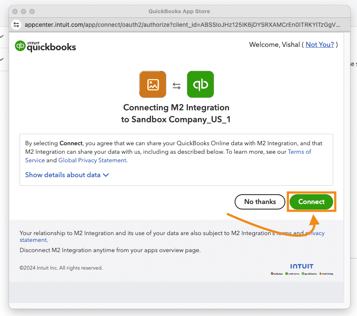Viewport: 357px width, 316px height.
Task: Open the Not You? link
Action: click(320, 44)
